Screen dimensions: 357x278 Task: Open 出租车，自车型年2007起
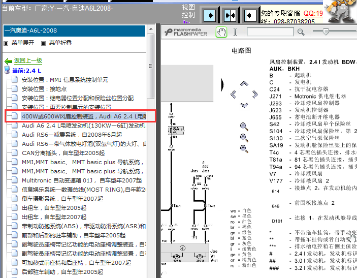coord(54,217)
